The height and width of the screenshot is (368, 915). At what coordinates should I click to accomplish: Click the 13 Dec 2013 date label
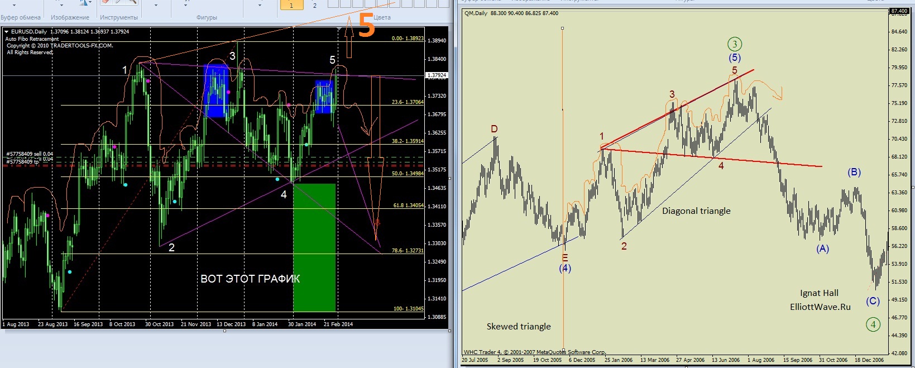click(x=231, y=324)
